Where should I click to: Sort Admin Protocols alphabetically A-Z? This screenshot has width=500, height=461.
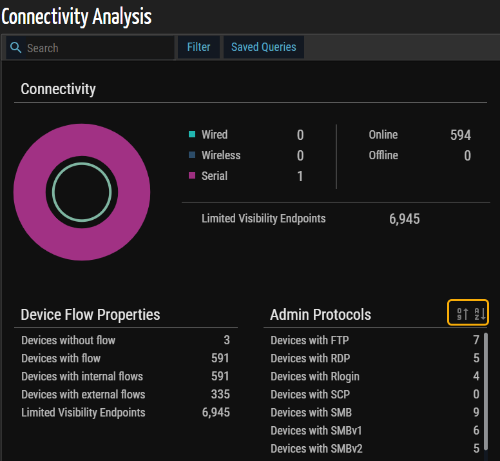click(x=479, y=315)
